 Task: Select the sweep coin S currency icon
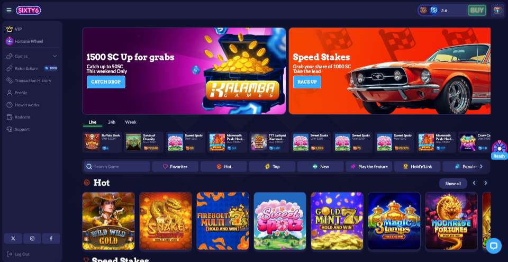(434, 11)
